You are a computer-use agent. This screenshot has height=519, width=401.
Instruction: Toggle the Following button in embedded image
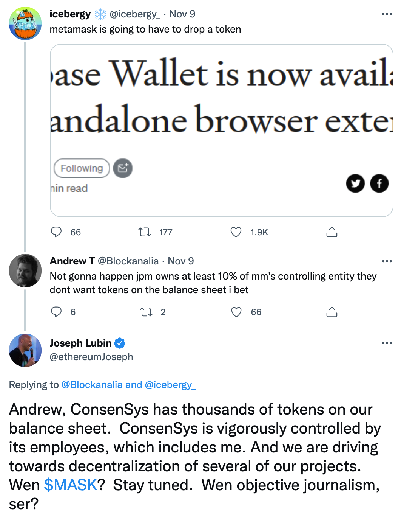82,168
